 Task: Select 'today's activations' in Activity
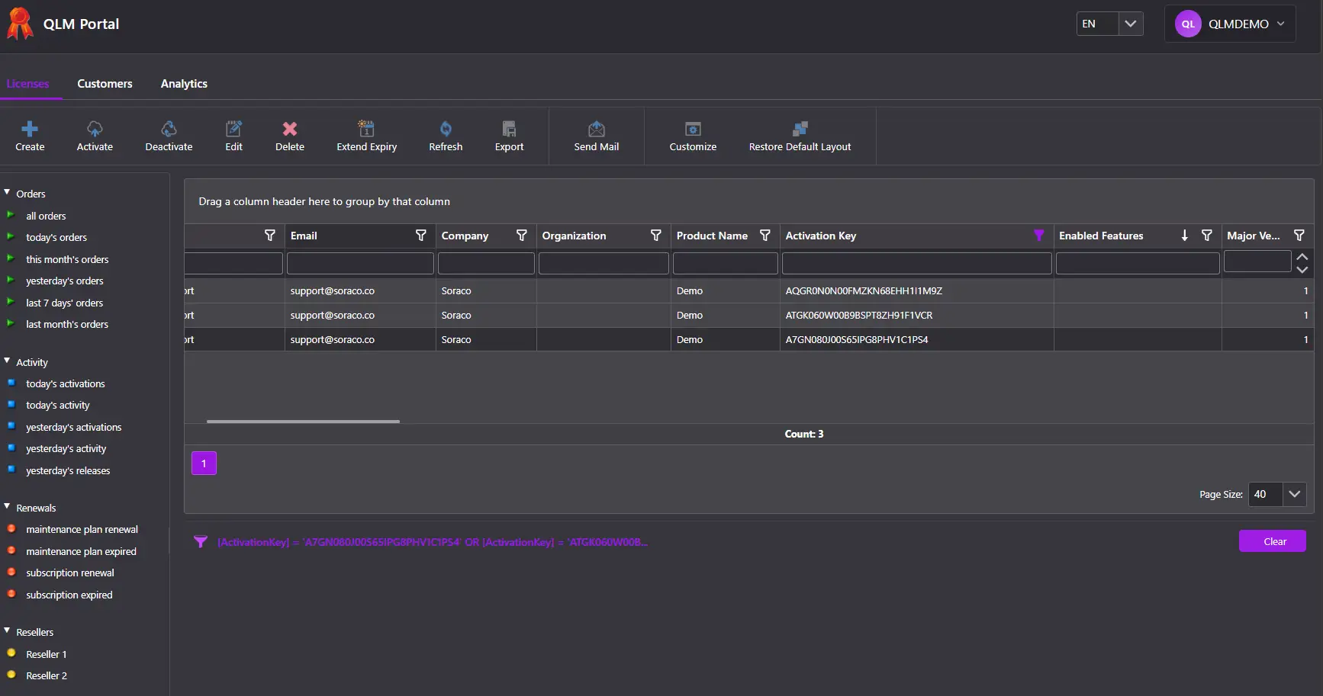point(66,383)
